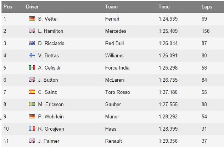The height and width of the screenshot is (147, 224).
Task: Select the P. Wehrlein driver name
Action: [x=51, y=116]
